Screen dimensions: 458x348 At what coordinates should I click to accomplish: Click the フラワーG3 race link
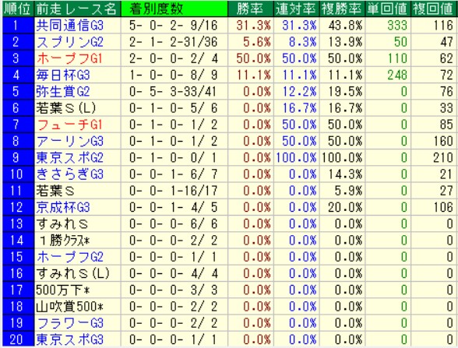[x=70, y=323]
